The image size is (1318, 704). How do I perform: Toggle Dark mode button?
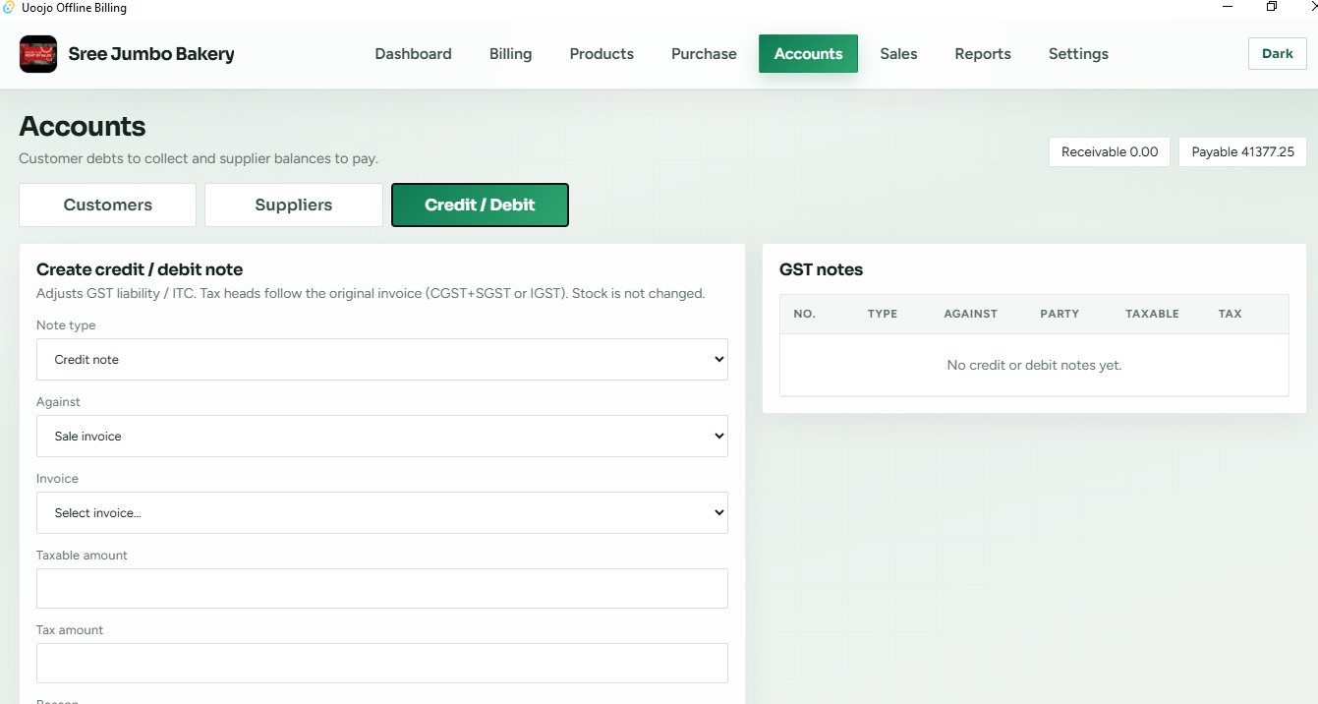pyautogui.click(x=1277, y=54)
